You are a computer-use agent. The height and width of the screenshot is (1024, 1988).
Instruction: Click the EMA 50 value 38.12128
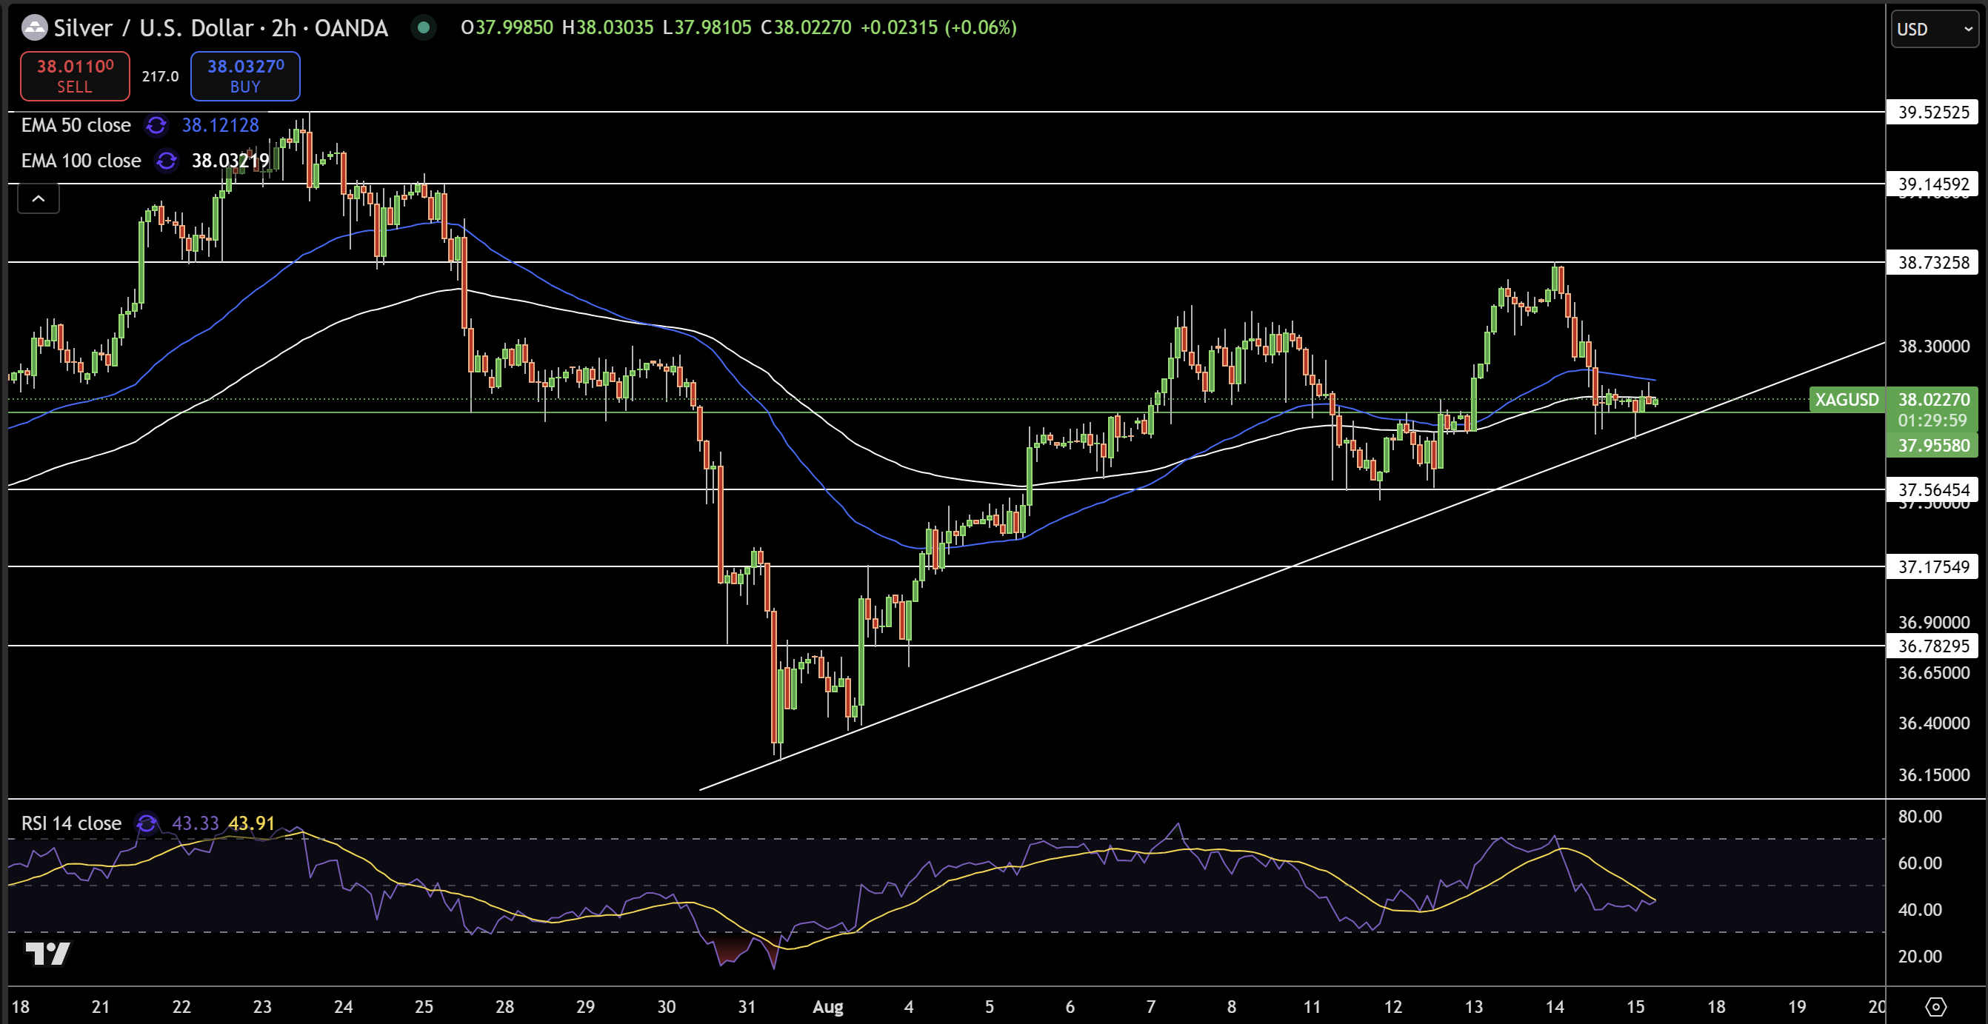(220, 125)
